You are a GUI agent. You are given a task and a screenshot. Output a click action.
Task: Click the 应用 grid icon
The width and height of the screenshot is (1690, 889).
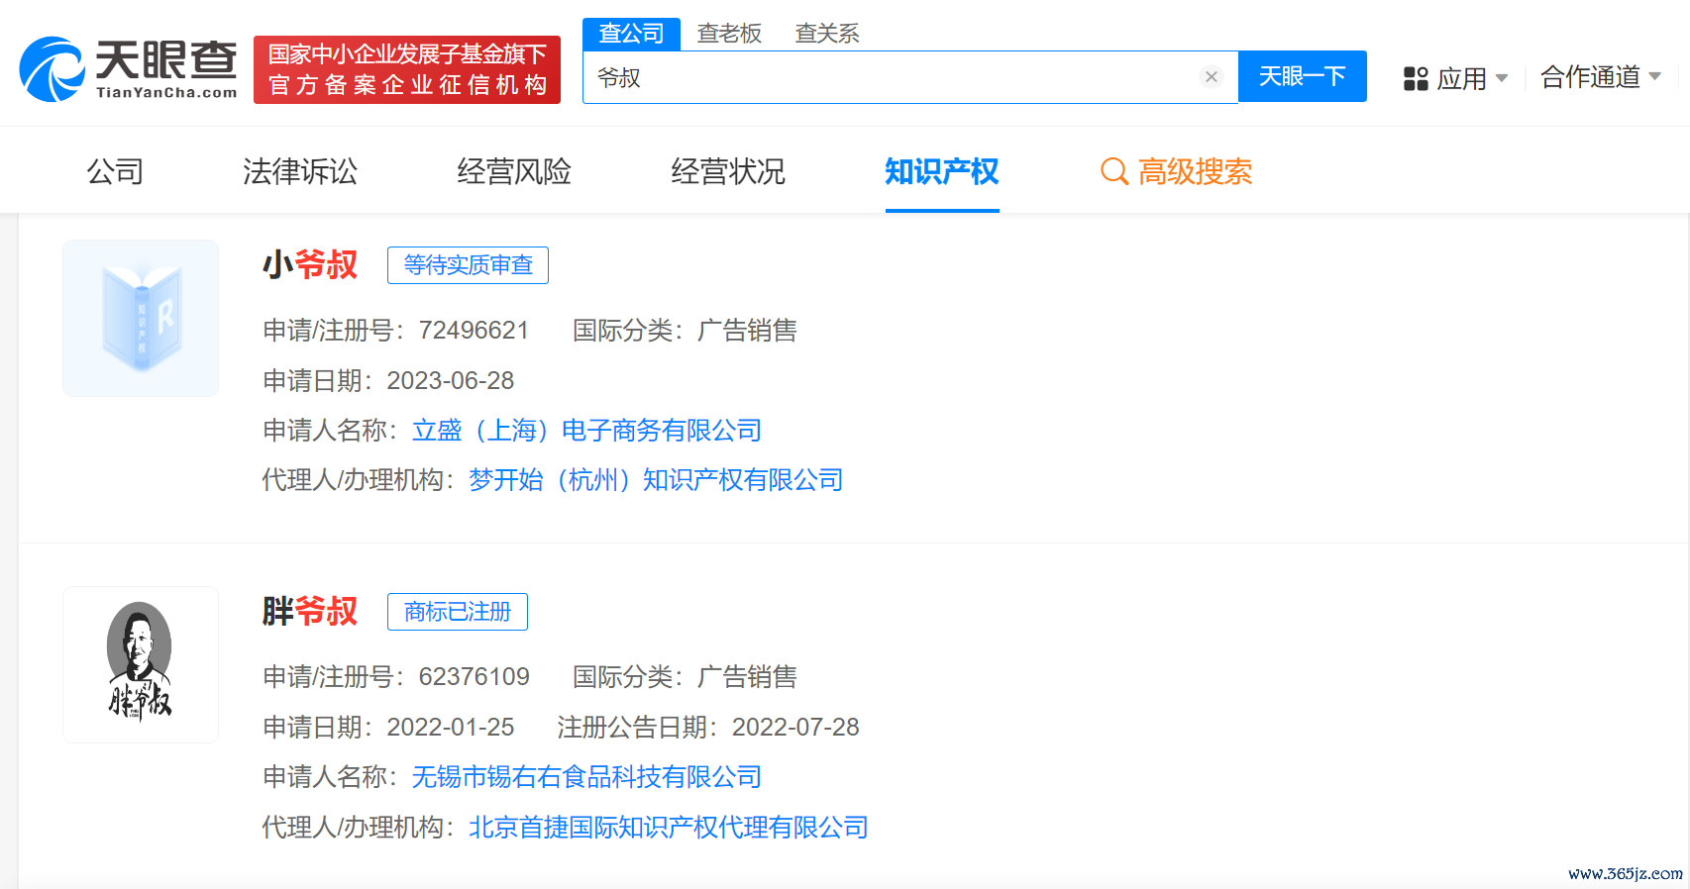coord(1416,78)
